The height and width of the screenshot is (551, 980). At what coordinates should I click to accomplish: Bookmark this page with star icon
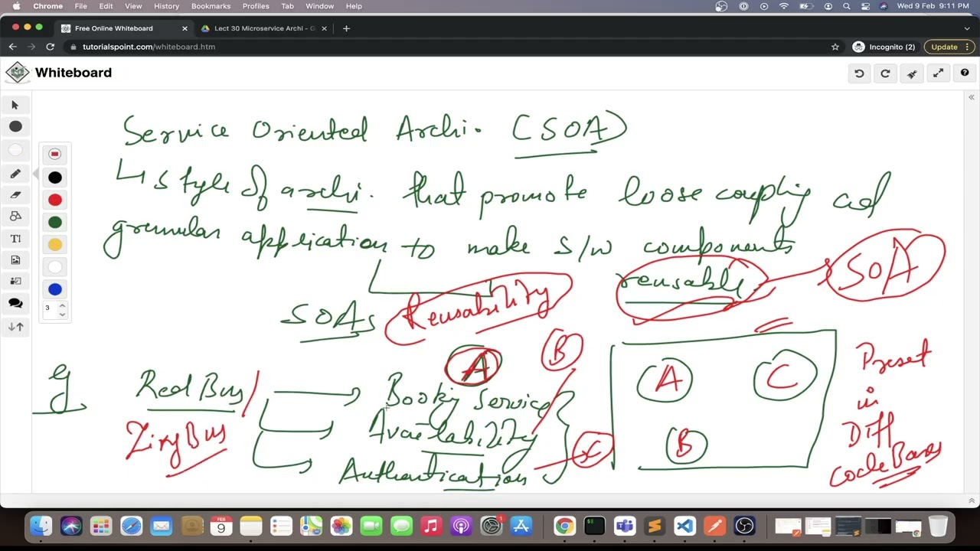835,47
